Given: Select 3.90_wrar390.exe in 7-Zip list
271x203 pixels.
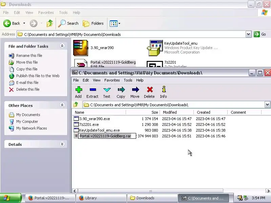Looking at the screenshot, I should coord(95,119).
